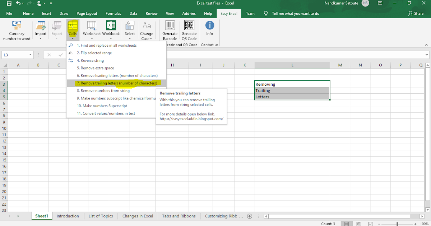The height and width of the screenshot is (226, 431).
Task: Open the Quick Access Toolbar customize arrow
Action: point(50,4)
